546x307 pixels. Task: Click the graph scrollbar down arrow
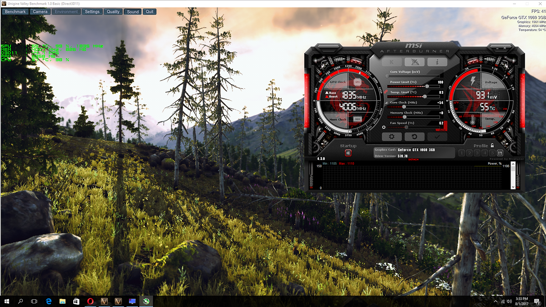click(513, 187)
